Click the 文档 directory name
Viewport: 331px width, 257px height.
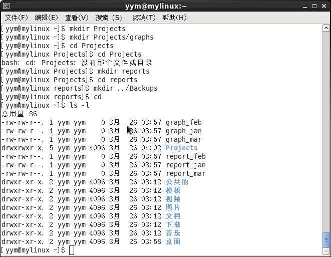[173, 216]
